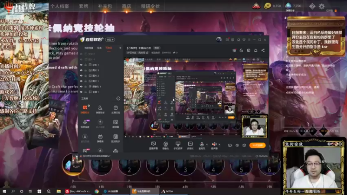The image size is (347, 195).
Task: Hide the 图片 3 layer
Action: [x=81, y=70]
